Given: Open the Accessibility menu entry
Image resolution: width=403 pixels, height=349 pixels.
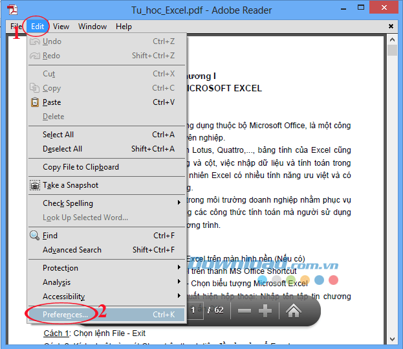Looking at the screenshot, I should coord(106,297).
